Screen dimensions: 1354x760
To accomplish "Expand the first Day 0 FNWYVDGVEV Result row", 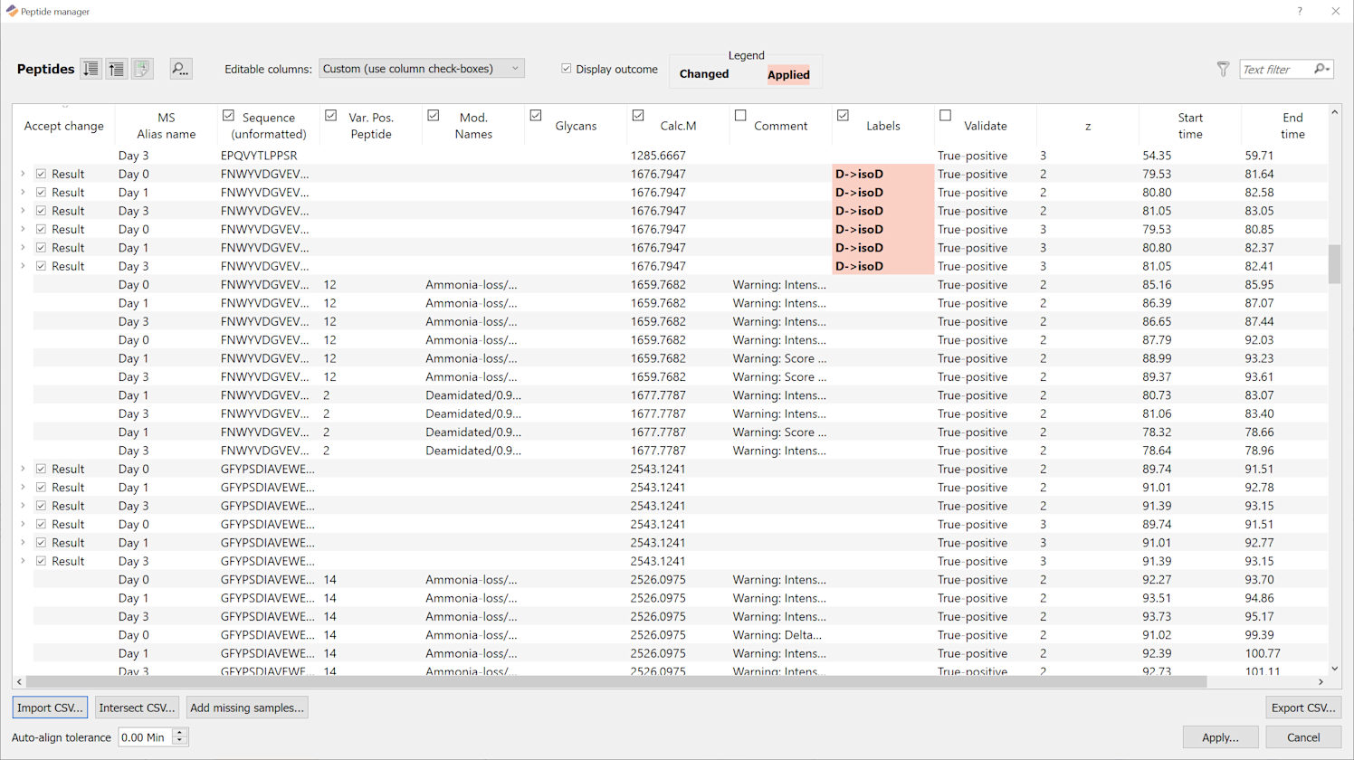I will pyautogui.click(x=23, y=174).
